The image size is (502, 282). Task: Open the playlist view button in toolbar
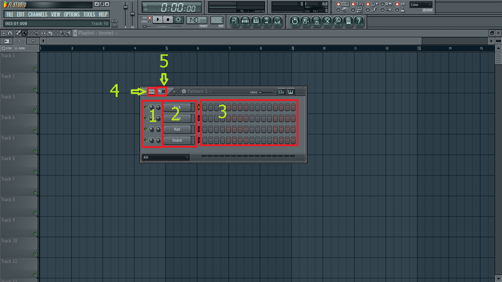pyautogui.click(x=234, y=22)
